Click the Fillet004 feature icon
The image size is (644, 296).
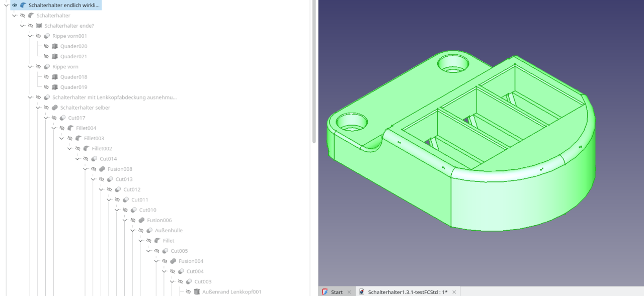point(70,128)
